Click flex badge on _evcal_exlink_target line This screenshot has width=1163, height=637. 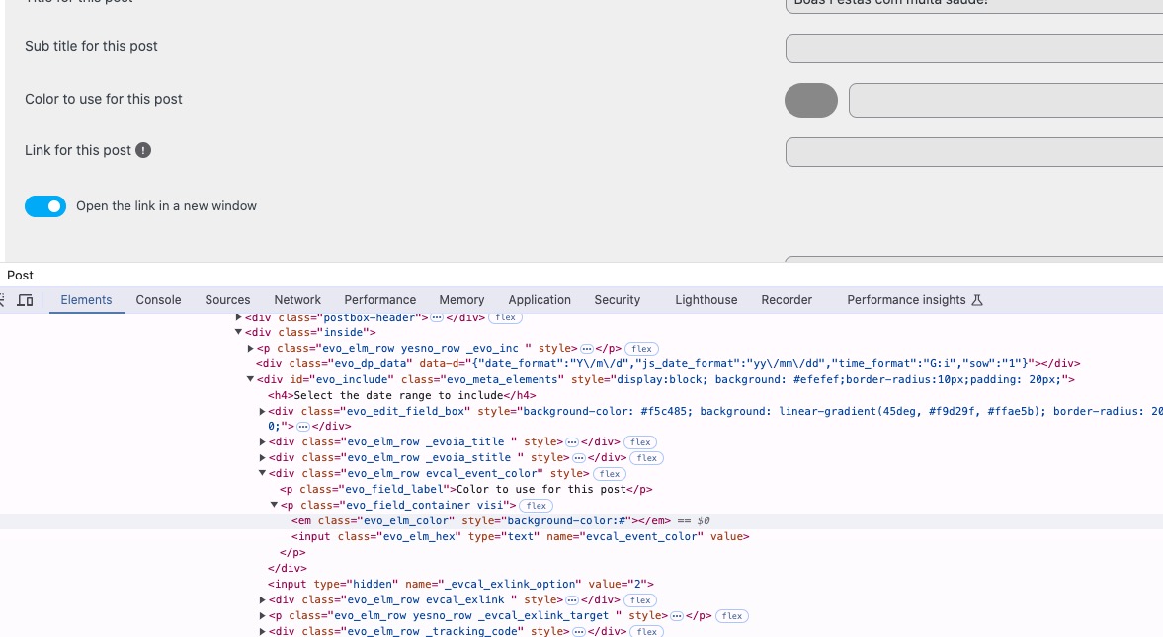click(731, 616)
